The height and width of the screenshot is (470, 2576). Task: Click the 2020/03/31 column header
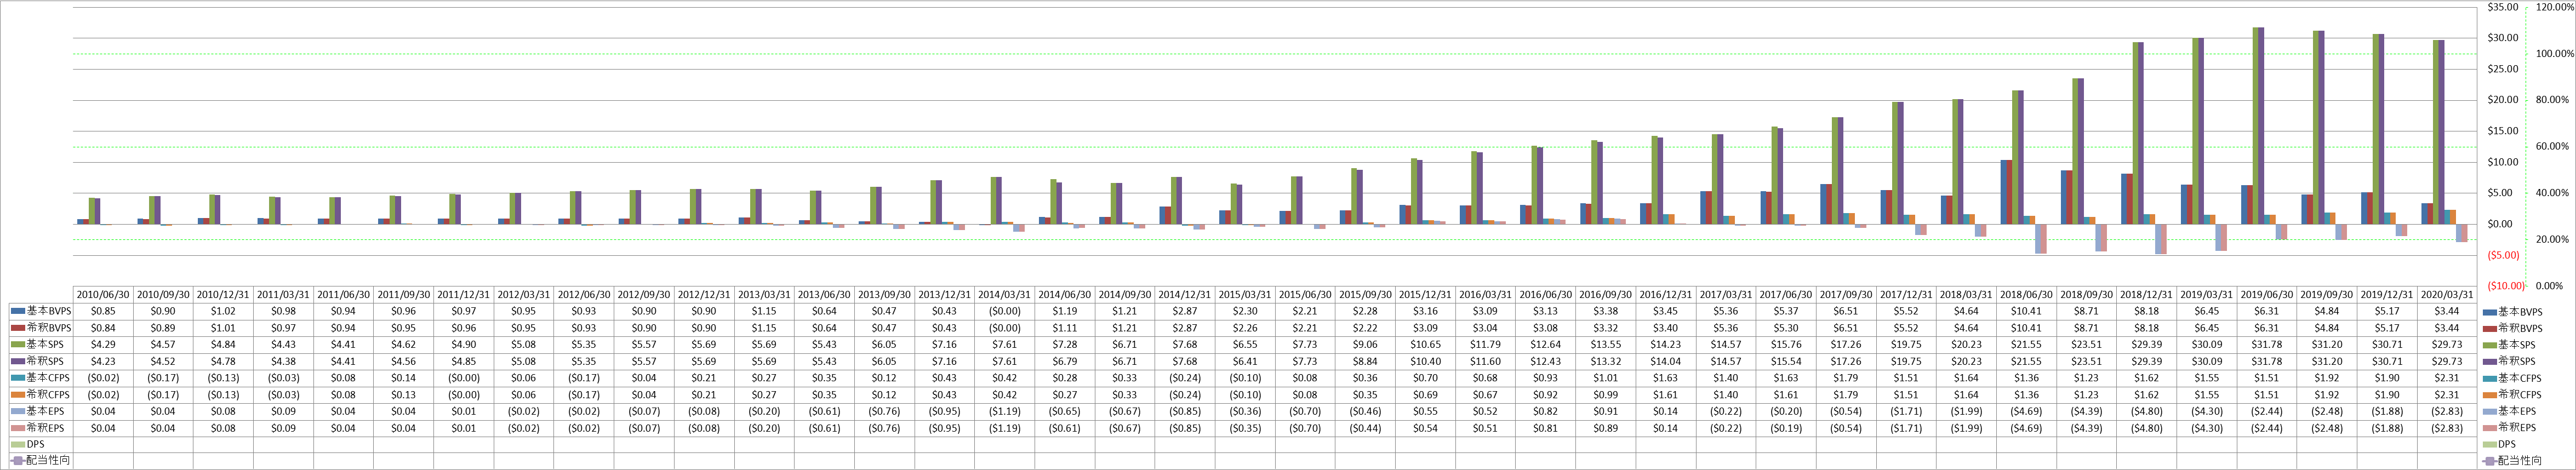[2447, 295]
